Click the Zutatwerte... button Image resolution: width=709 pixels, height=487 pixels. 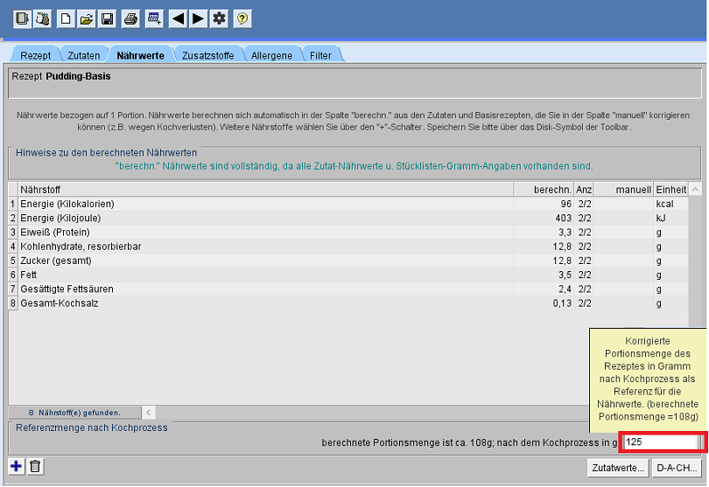pyautogui.click(x=618, y=468)
